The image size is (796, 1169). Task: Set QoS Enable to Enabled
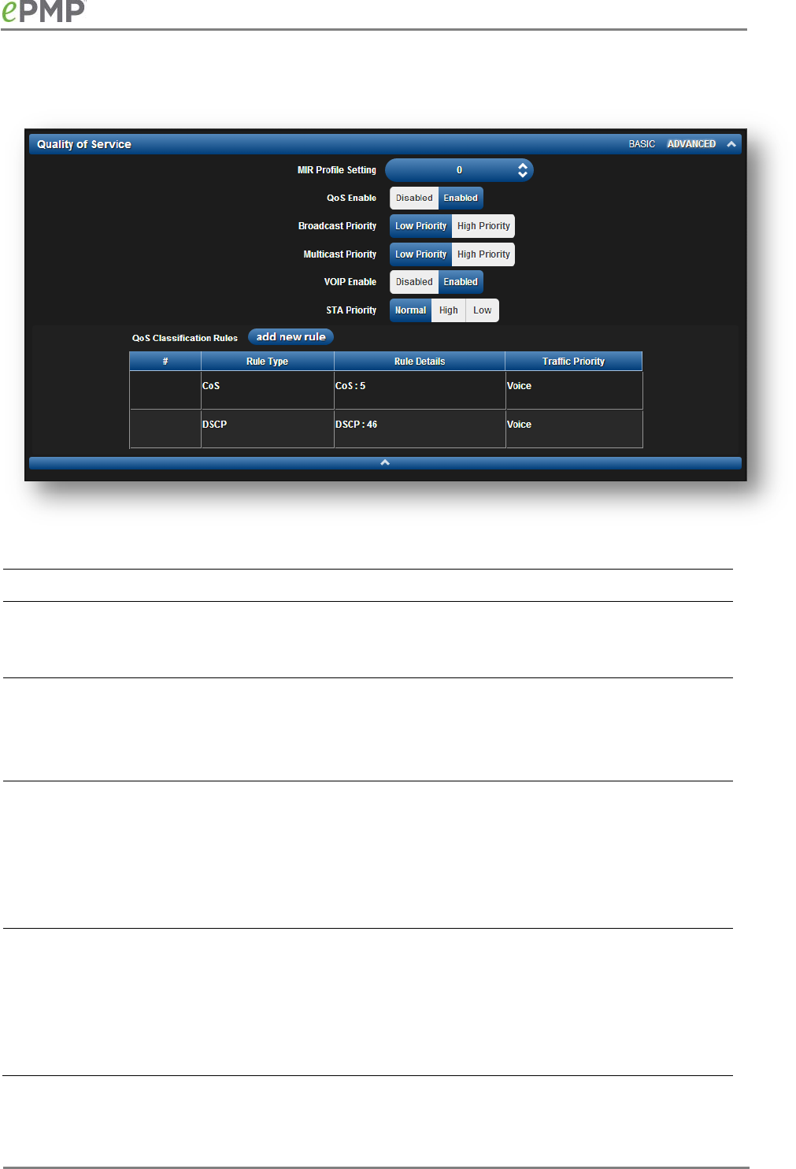point(461,199)
